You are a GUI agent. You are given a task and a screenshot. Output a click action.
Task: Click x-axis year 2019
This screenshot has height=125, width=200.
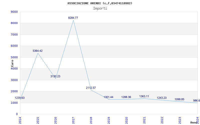(x=109, y=120)
